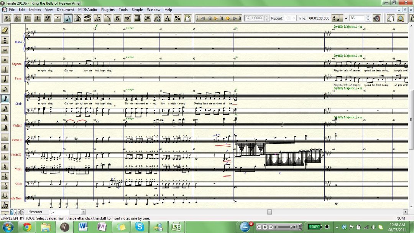Pick the eraser in Simple Entry palette

point(5,31)
